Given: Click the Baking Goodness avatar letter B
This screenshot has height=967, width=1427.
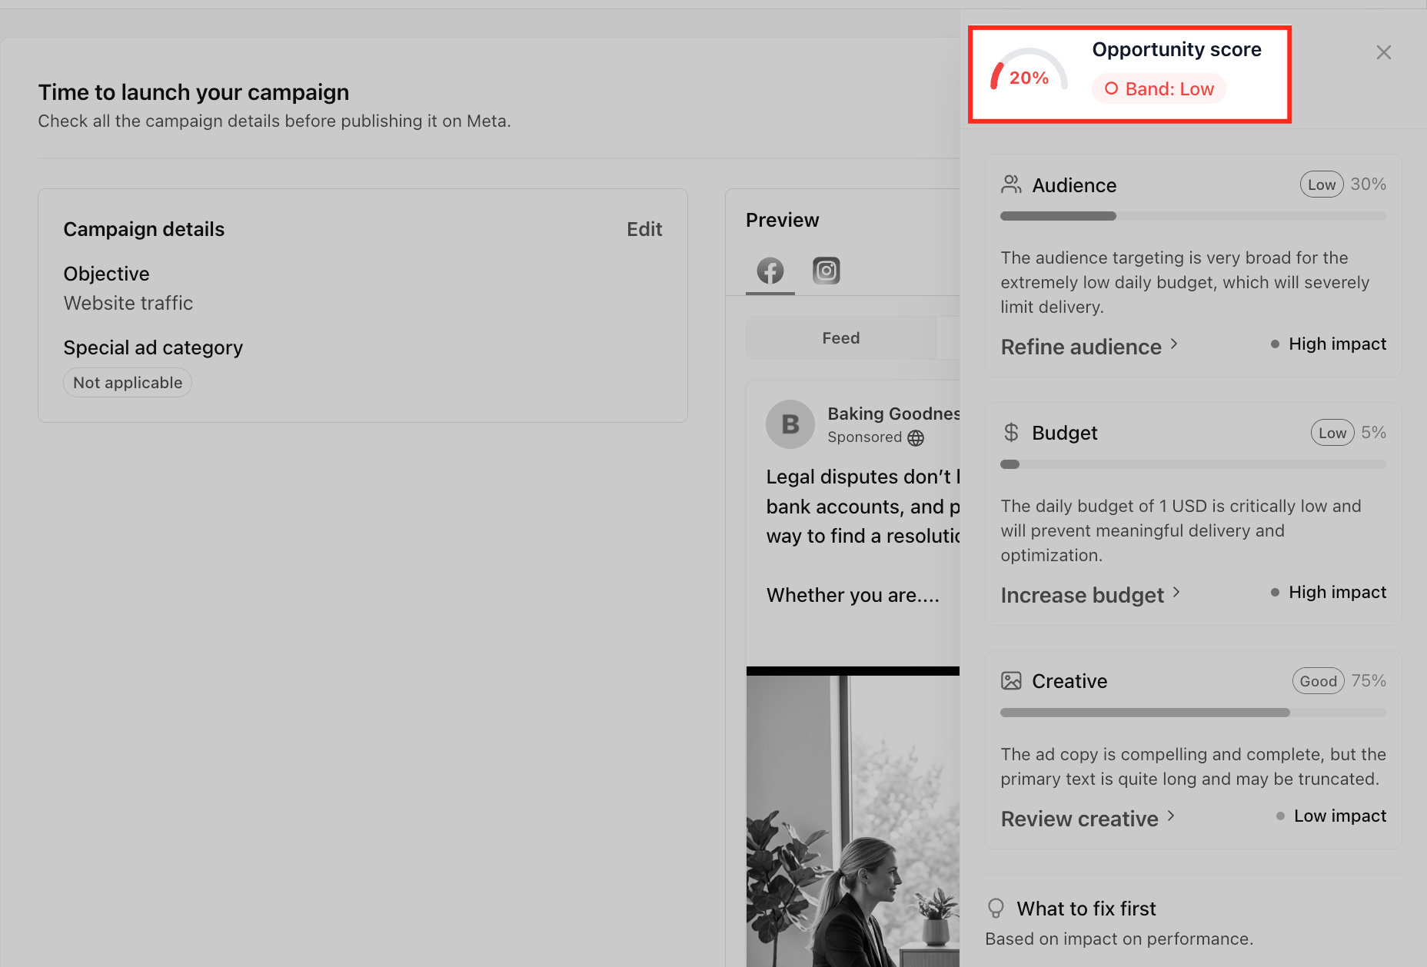Looking at the screenshot, I should [790, 424].
